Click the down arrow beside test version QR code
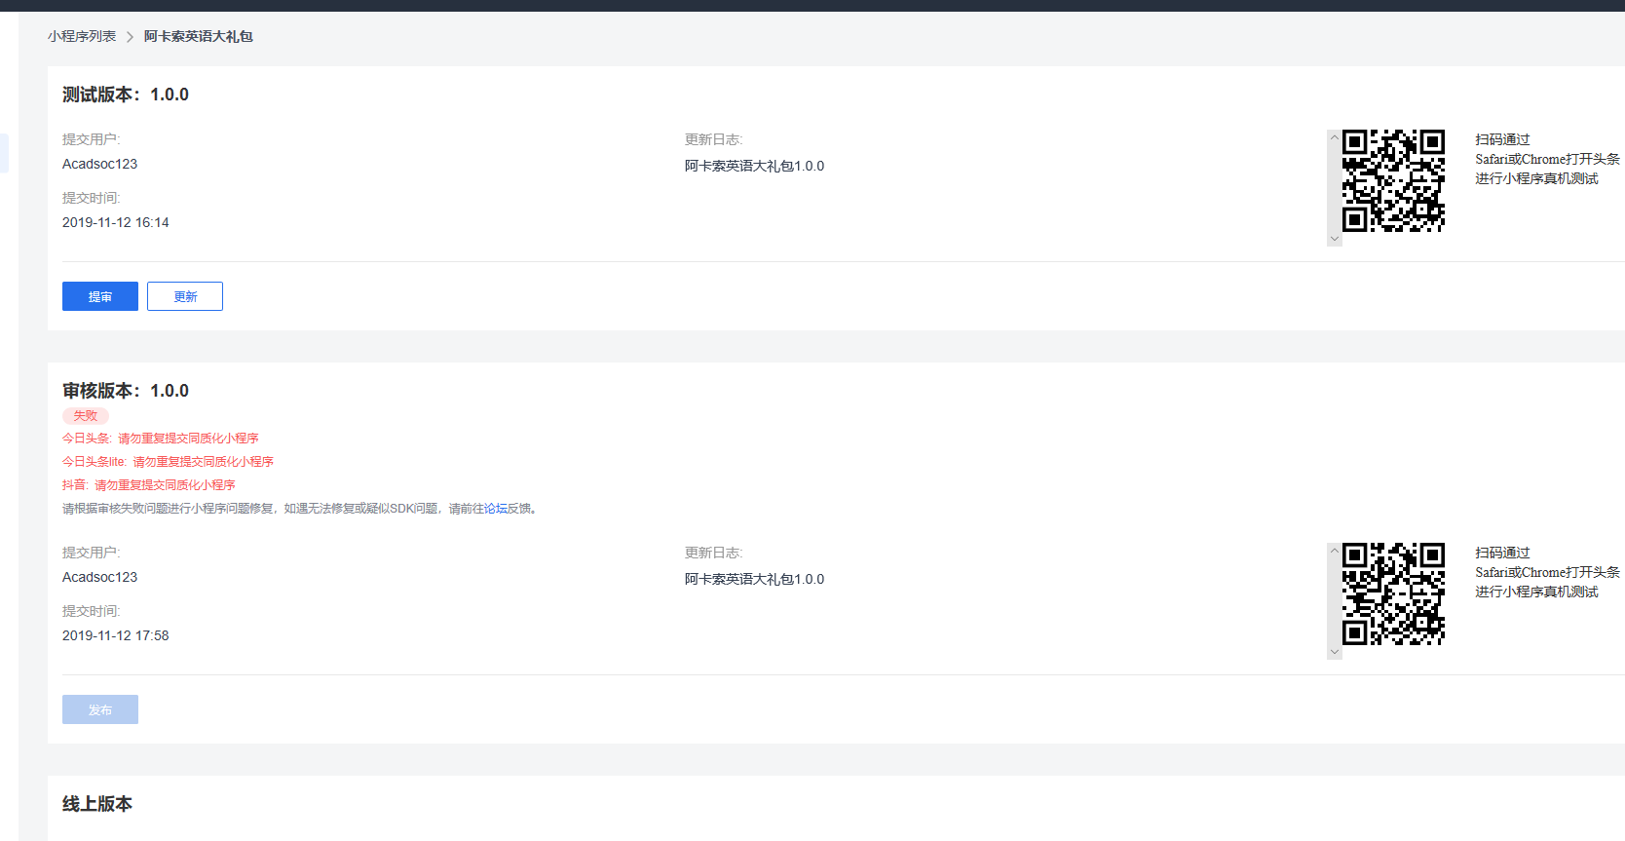The image size is (1625, 841). click(x=1335, y=239)
